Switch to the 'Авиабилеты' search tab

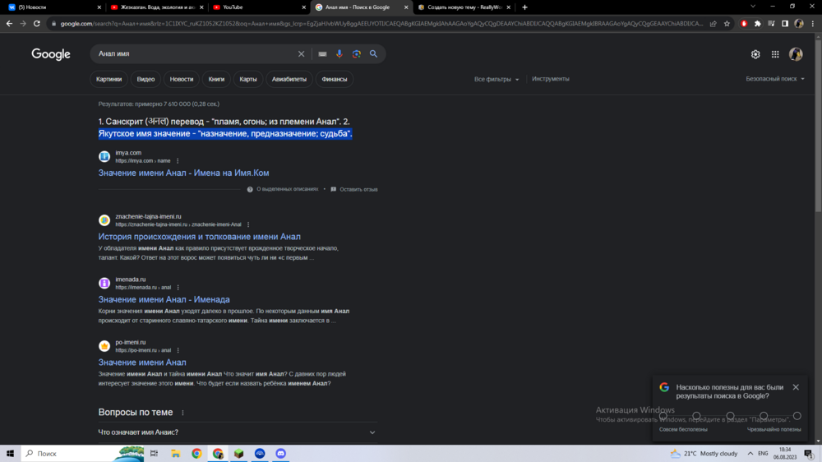tap(289, 79)
